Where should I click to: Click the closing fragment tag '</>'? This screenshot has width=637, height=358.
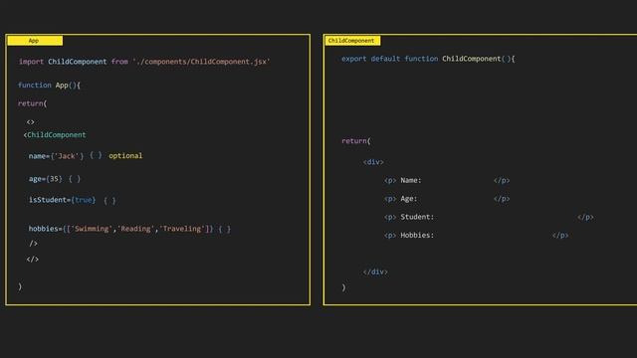pyautogui.click(x=33, y=260)
